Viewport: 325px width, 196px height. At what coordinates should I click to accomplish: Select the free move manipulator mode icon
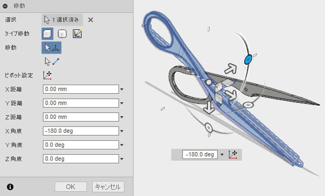point(51,48)
